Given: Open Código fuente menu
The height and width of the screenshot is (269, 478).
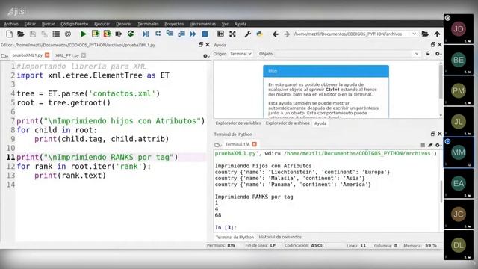Looking at the screenshot, I should tap(75, 24).
